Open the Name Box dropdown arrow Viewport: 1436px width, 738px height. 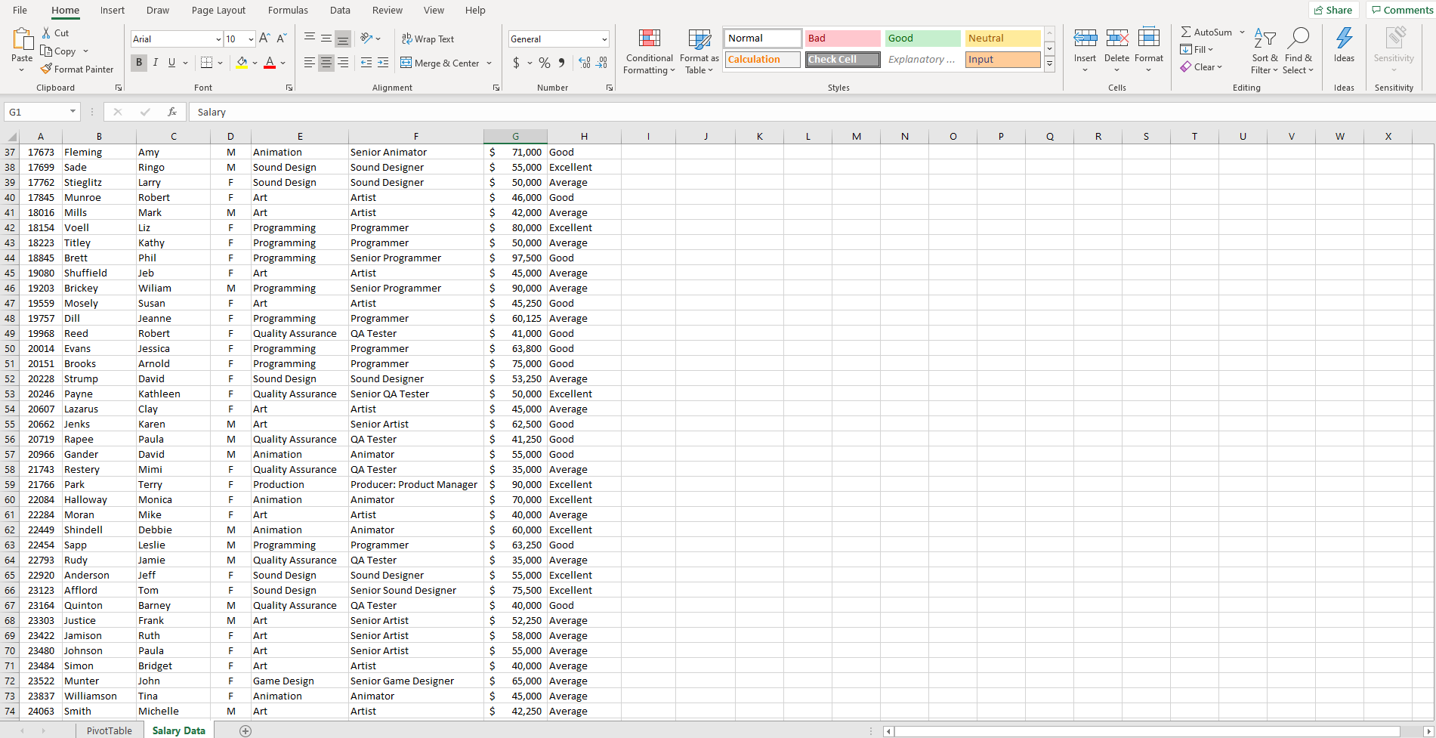73,112
